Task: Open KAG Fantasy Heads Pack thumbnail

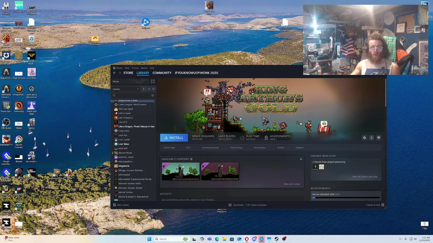Action: coord(220,171)
